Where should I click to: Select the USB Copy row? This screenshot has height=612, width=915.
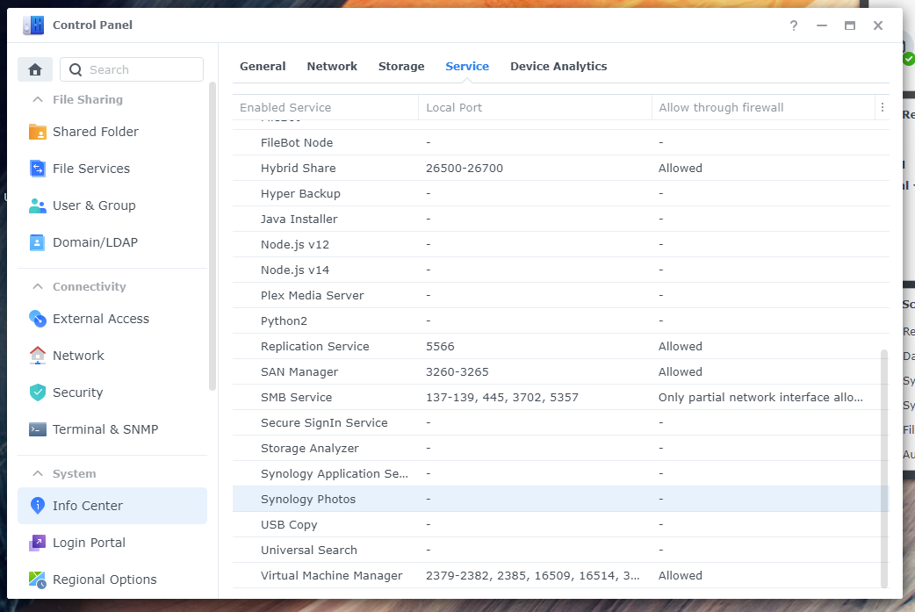click(x=561, y=524)
